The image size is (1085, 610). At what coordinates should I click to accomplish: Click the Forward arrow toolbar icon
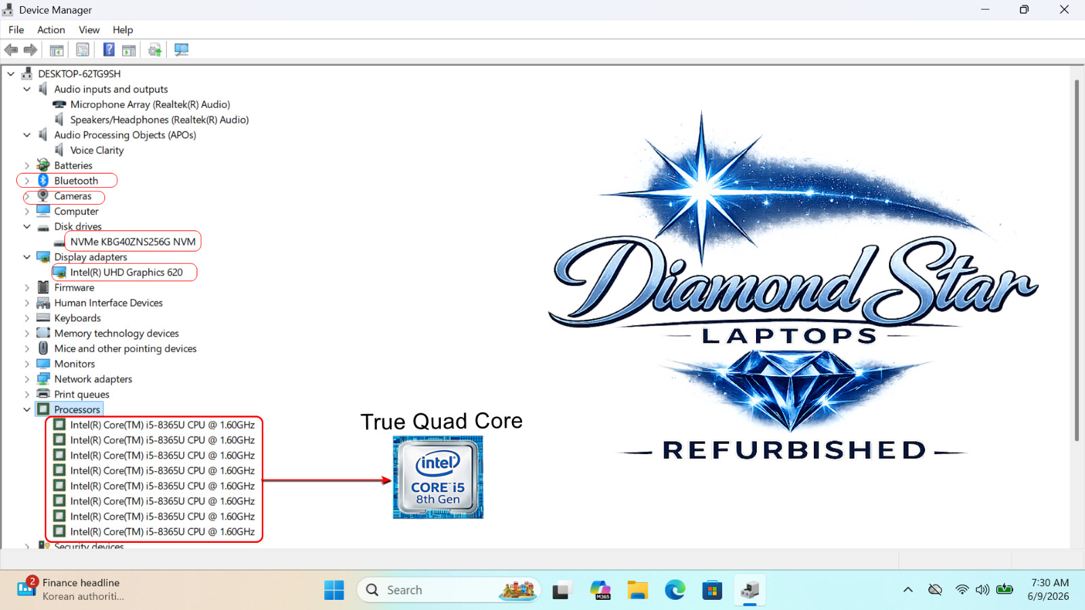click(x=31, y=50)
